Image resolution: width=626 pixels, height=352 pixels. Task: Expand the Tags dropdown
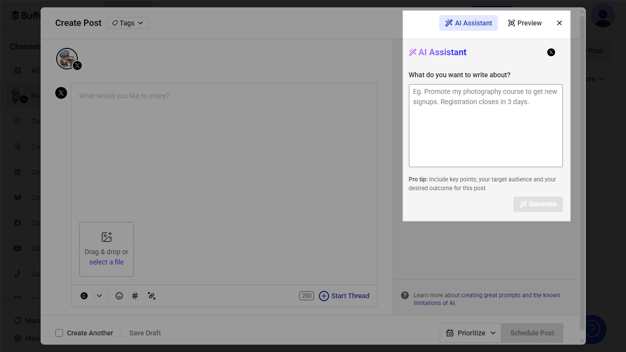click(128, 23)
